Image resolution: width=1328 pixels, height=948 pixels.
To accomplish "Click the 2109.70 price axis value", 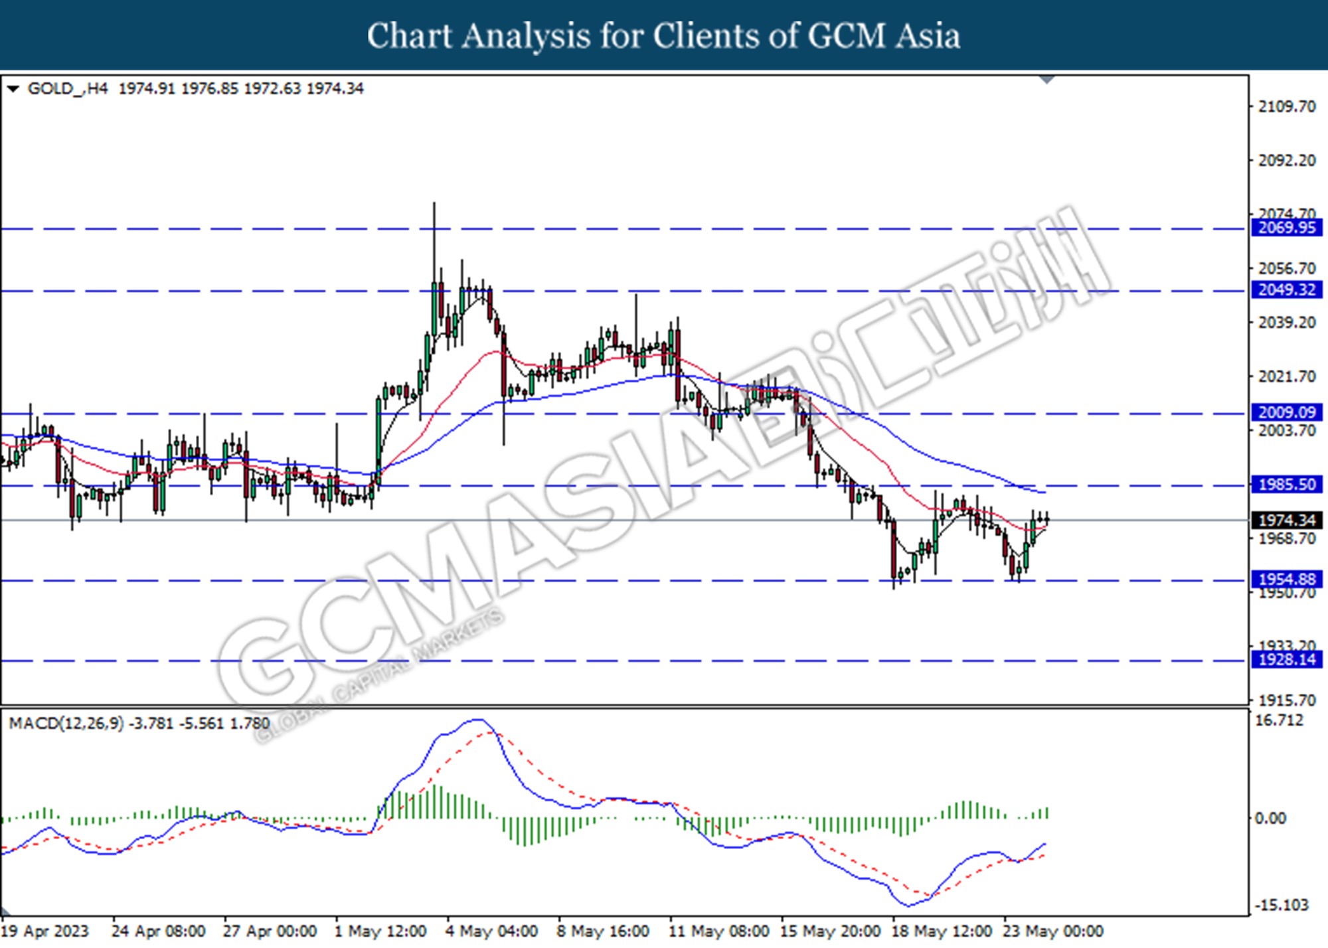I will (x=1287, y=107).
